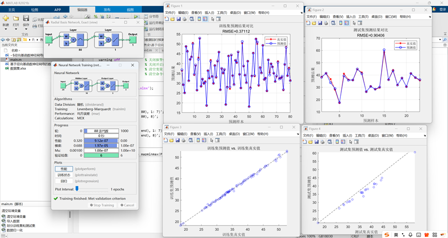448x238 pixels.
Task: Click Save icon in Figure 2 toolbar
Action: tap(320, 23)
